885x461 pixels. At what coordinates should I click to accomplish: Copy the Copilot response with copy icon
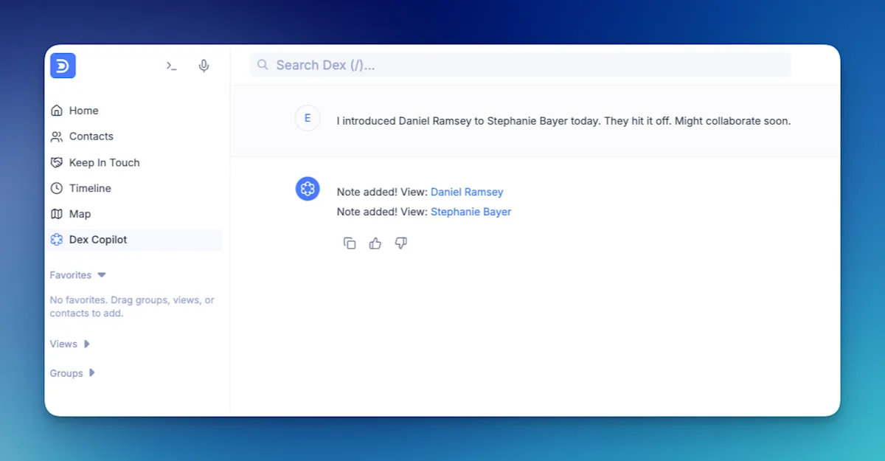[350, 243]
